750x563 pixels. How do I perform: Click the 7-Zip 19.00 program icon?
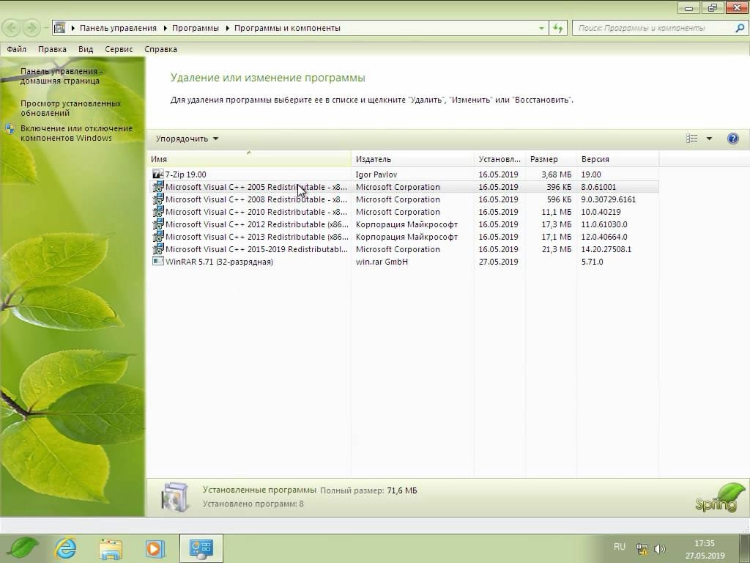click(x=158, y=174)
